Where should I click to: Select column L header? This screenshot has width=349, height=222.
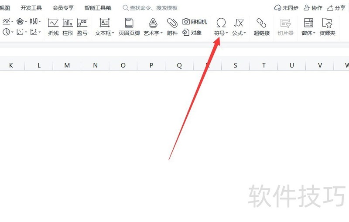coord(39,65)
